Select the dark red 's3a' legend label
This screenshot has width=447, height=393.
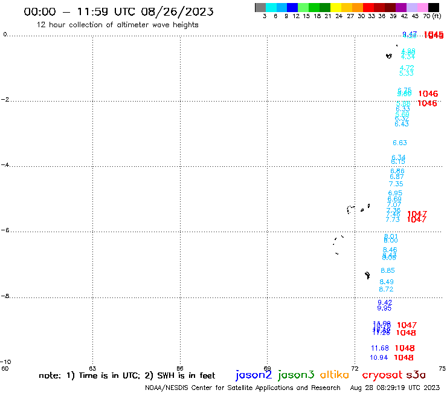[416, 374]
